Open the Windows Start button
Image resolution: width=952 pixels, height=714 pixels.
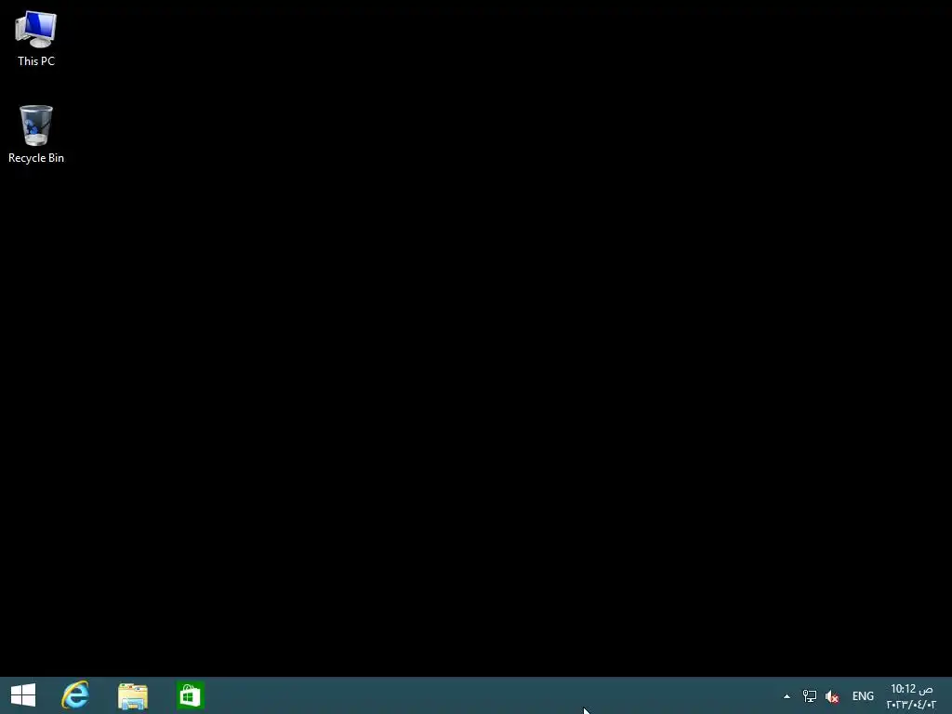click(23, 695)
